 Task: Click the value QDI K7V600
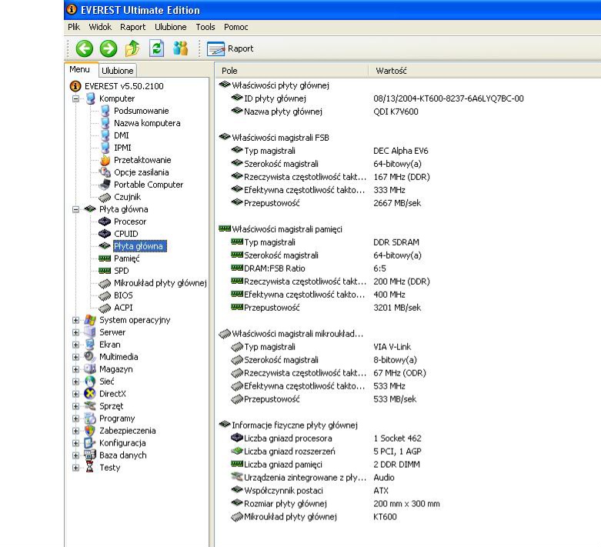tap(396, 112)
